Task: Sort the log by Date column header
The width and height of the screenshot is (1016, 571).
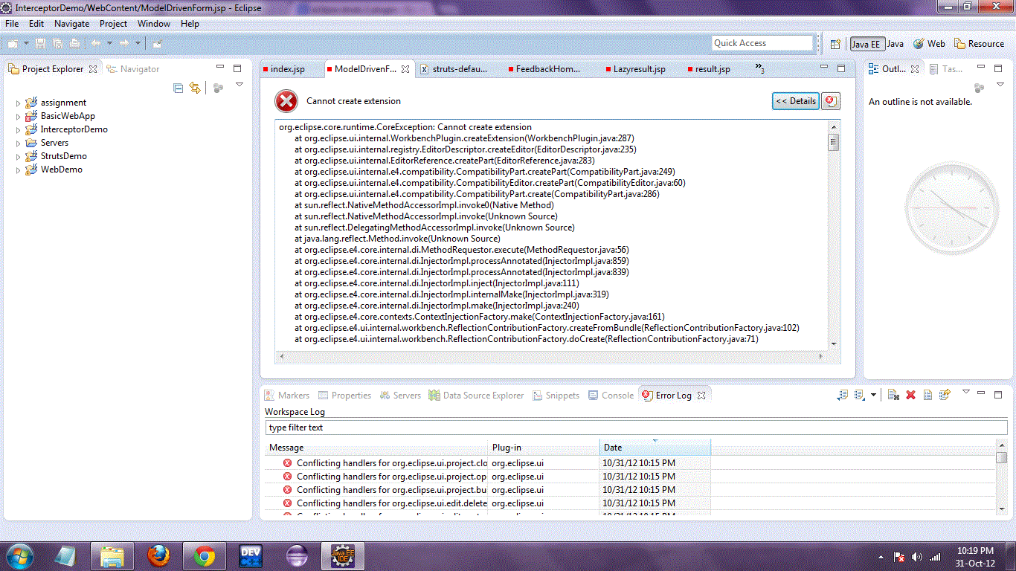Action: pos(655,448)
